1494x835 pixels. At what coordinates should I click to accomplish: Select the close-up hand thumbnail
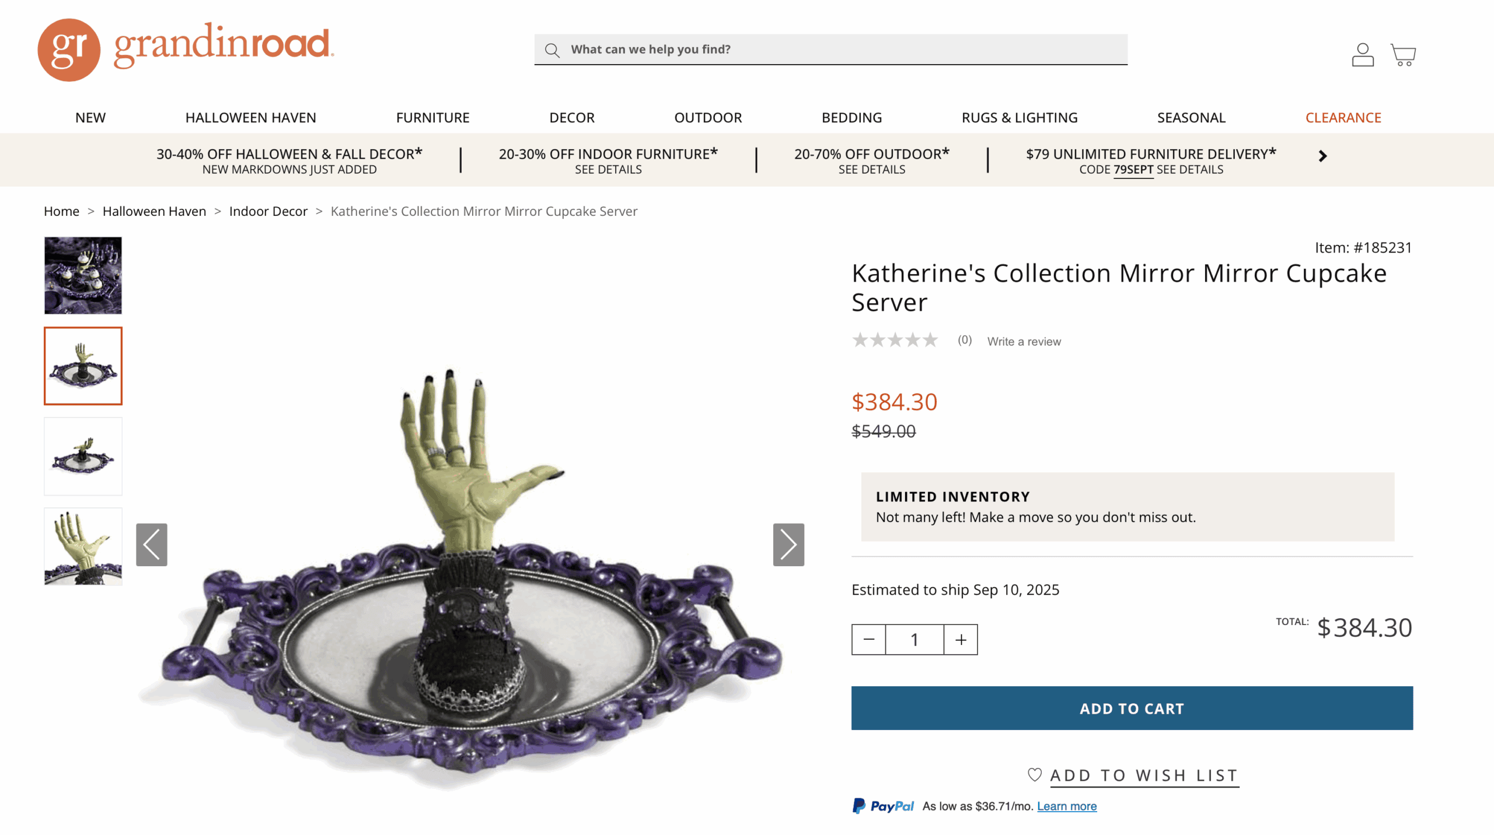[83, 546]
